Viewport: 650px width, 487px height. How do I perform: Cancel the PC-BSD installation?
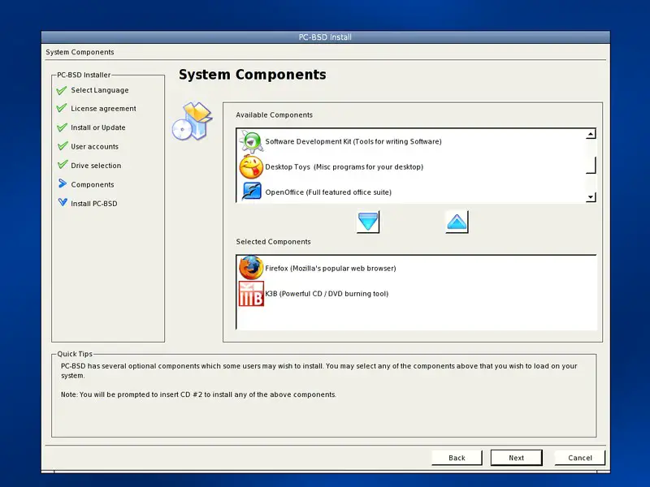(x=580, y=458)
